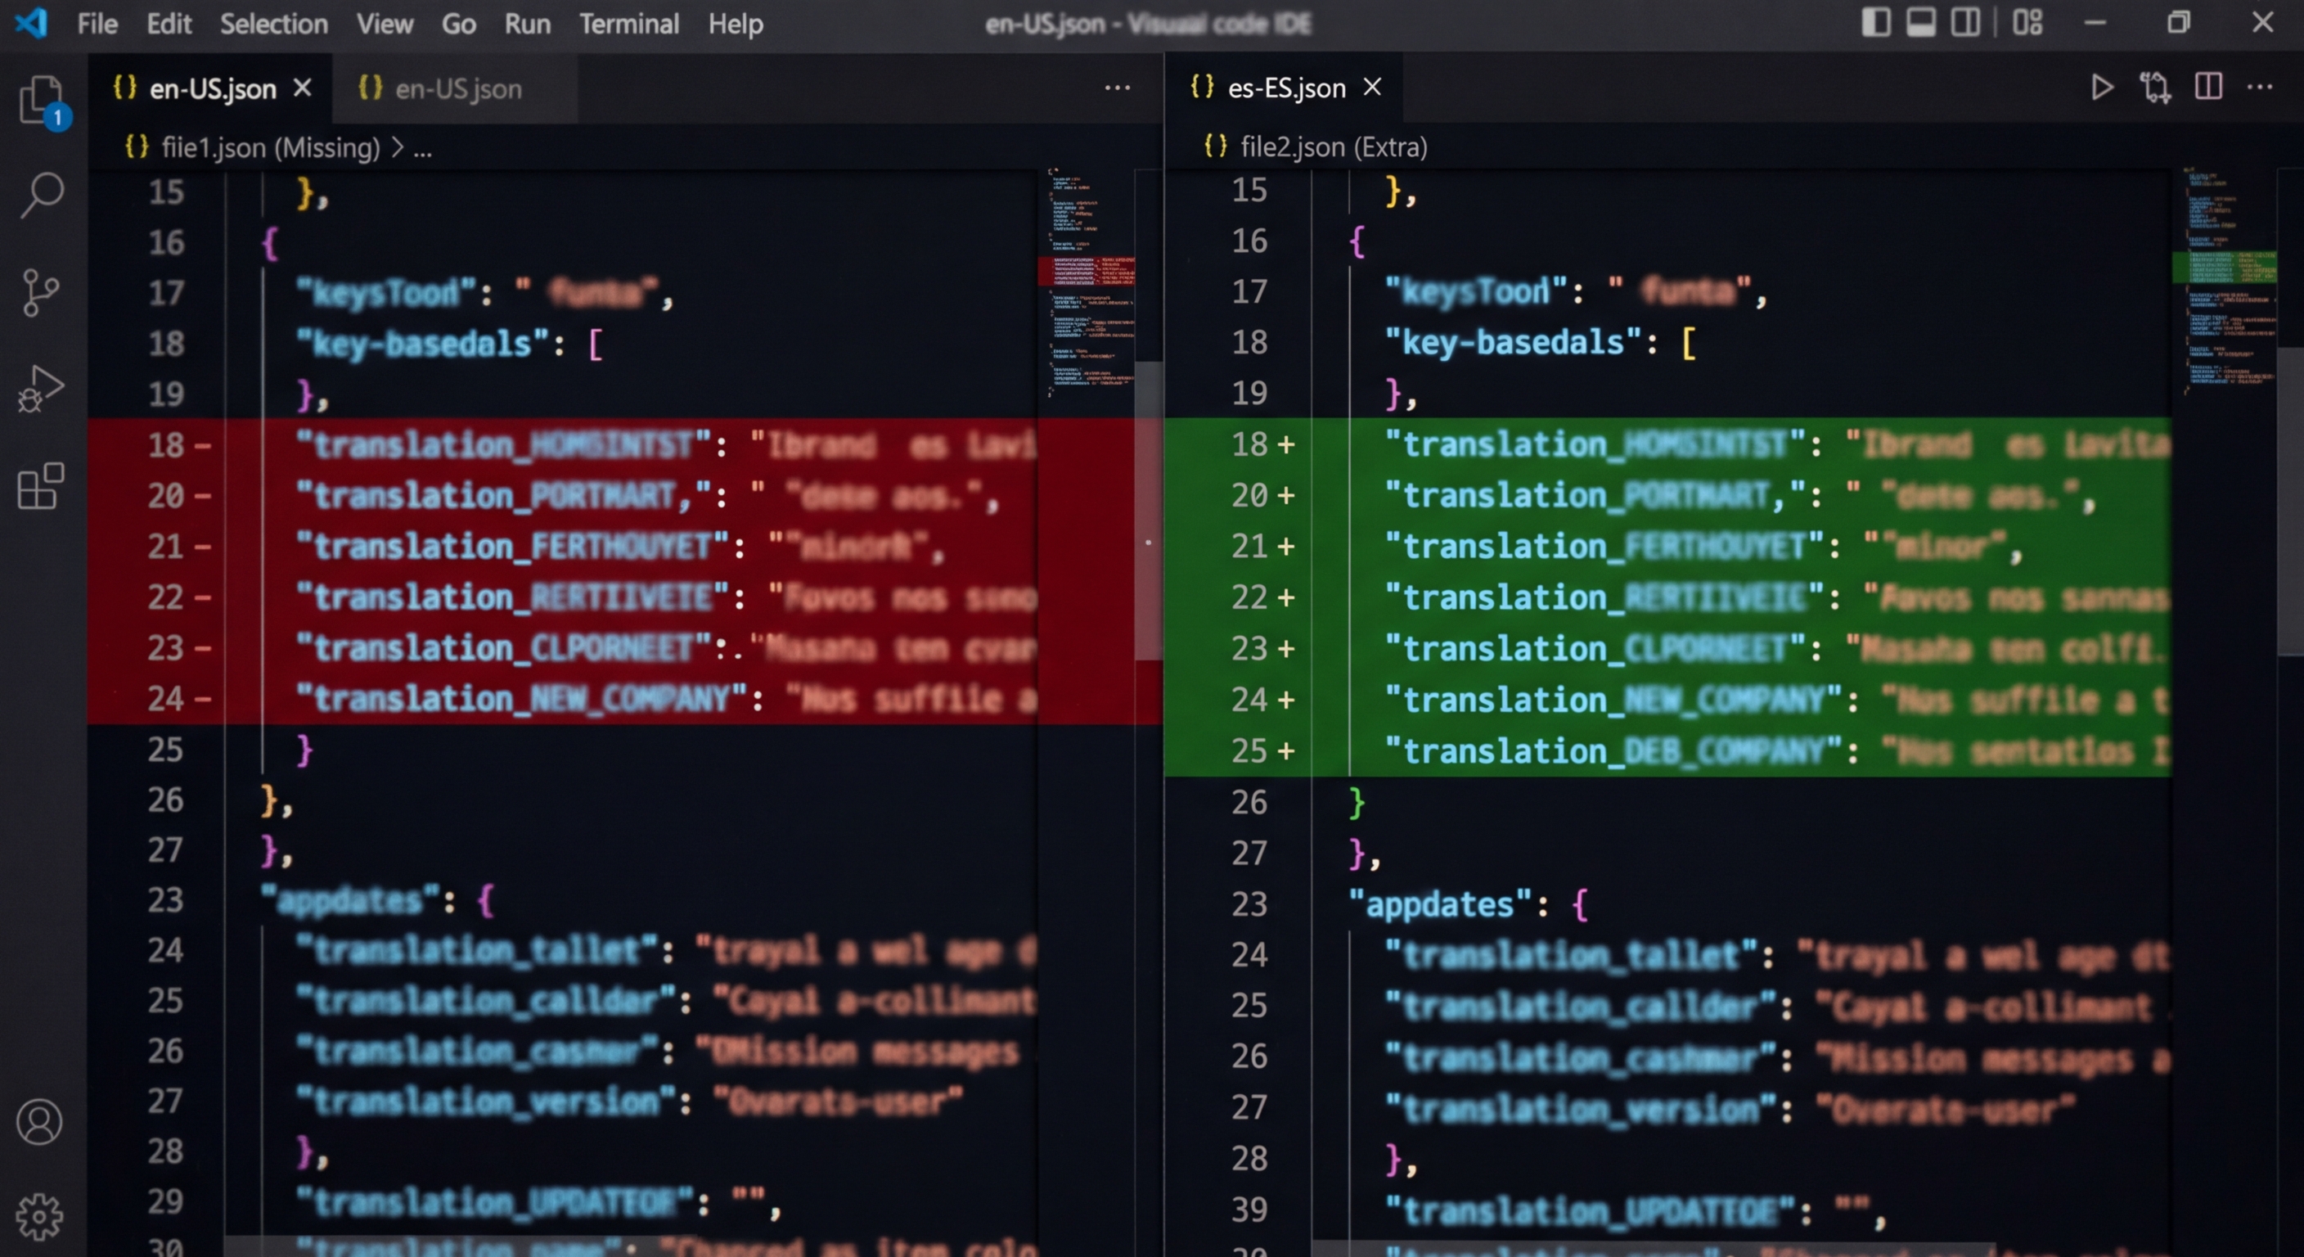Screen dimensions: 2304x1257
Task: Click the open changes compare icon
Action: click(2154, 88)
